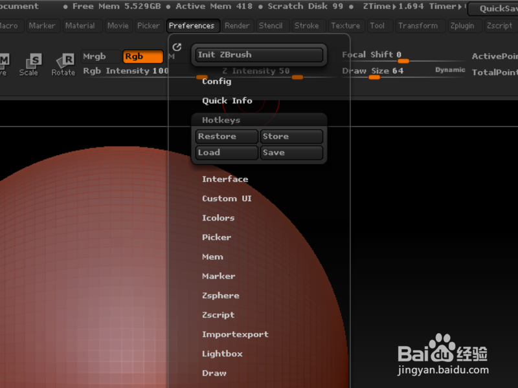Click the Scratch Disk 99 readout
The image size is (518, 388).
(x=305, y=6)
